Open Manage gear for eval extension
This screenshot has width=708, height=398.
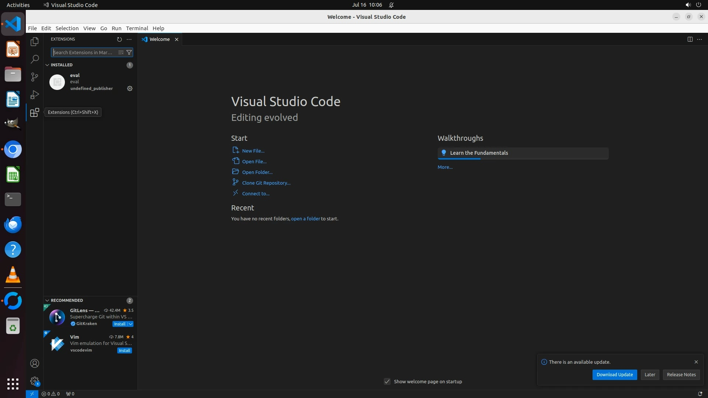point(130,88)
